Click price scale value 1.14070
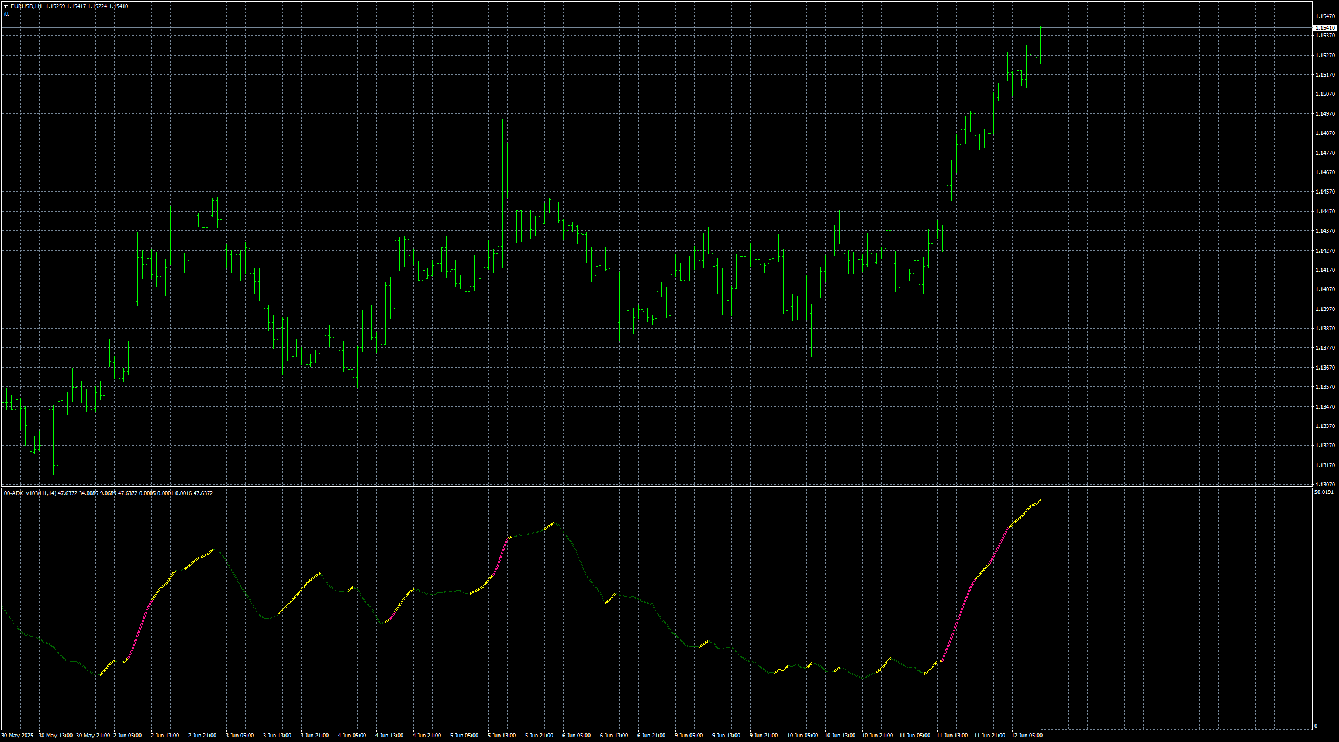The image size is (1339, 742). coord(1324,289)
